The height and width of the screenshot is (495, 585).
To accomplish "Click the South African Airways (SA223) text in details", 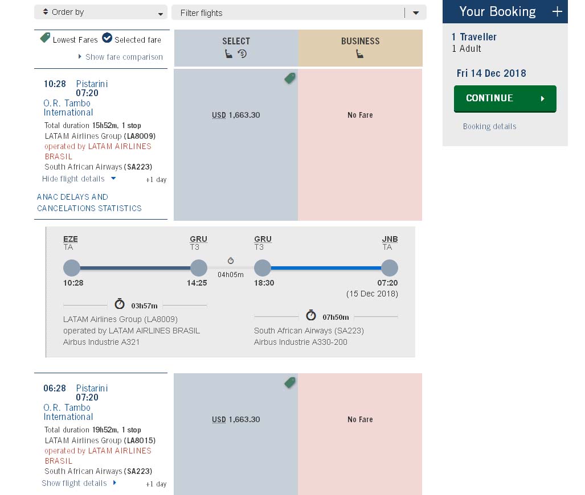I will [x=309, y=331].
